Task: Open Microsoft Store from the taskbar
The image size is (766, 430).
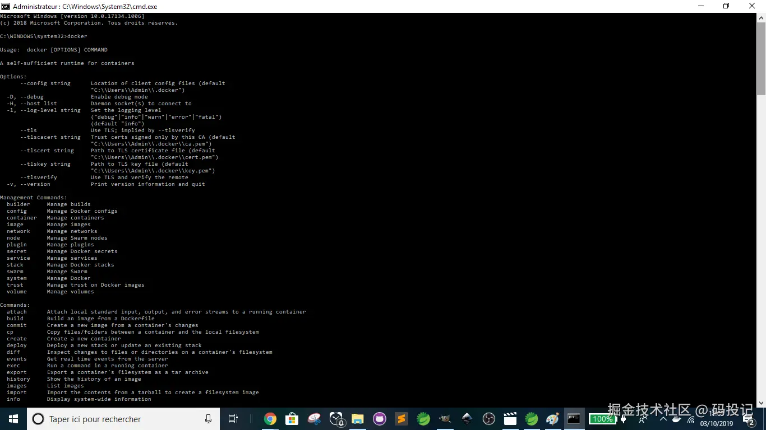Action: 292,419
